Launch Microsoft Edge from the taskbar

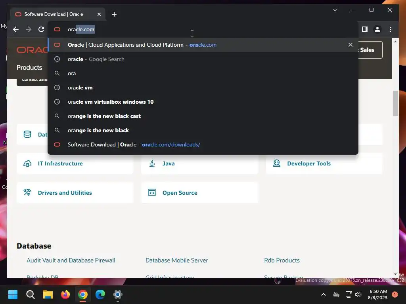[100, 294]
